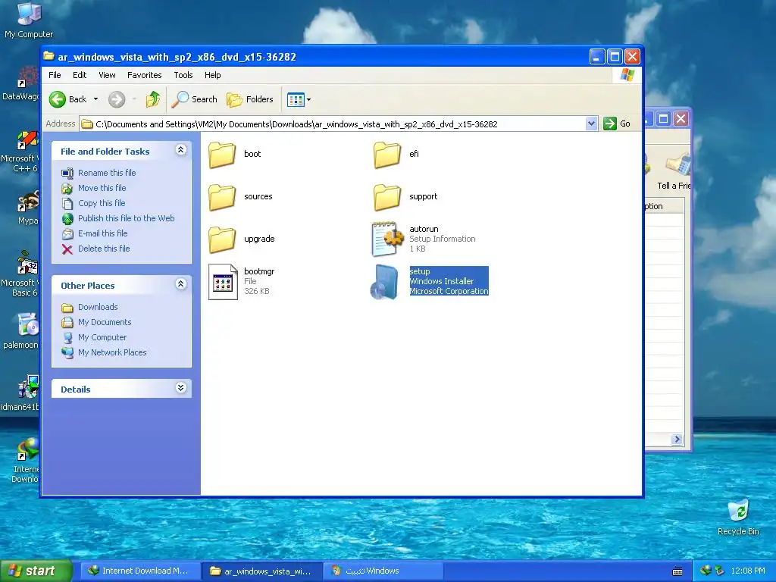
Task: Collapse File and Folder Tasks panel
Action: (x=180, y=150)
